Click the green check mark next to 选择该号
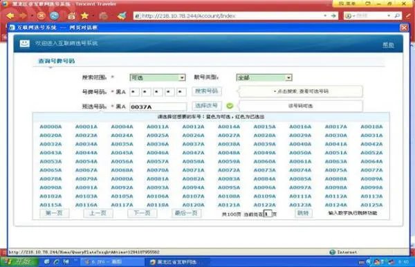Image resolution: width=415 pixels, height=267 pixels. [x=230, y=106]
